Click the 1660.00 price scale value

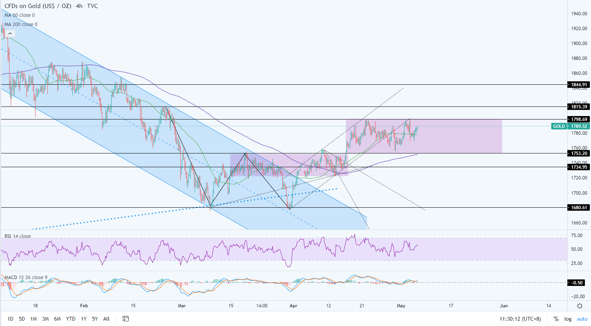coord(579,223)
